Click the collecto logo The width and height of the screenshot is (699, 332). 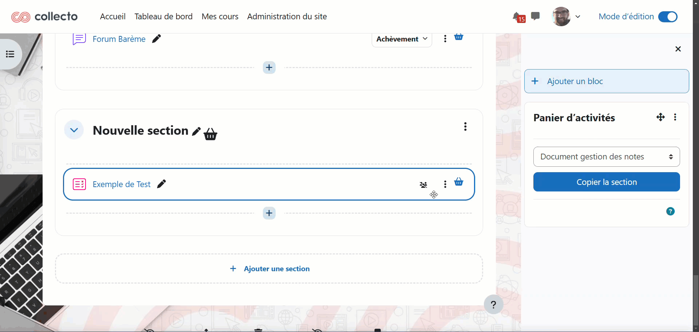click(x=44, y=17)
